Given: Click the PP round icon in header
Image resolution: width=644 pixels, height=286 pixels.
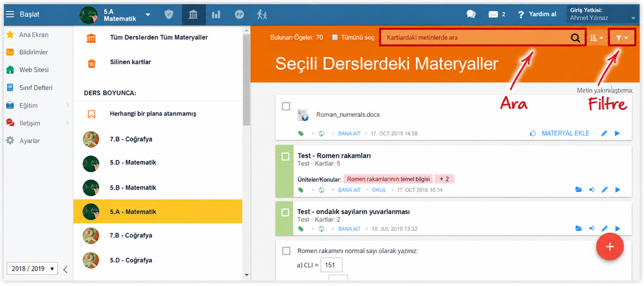Looking at the screenshot, I should click(240, 14).
